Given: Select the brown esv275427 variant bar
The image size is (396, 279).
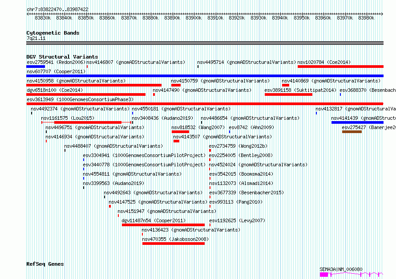Looking at the screenshot, I should click(x=352, y=132).
